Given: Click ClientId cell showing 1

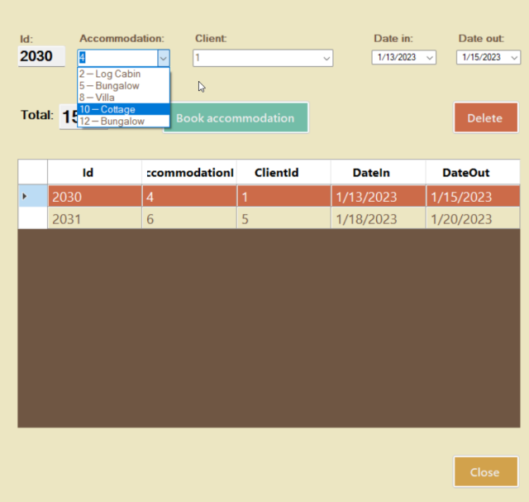Looking at the screenshot, I should tap(284, 197).
